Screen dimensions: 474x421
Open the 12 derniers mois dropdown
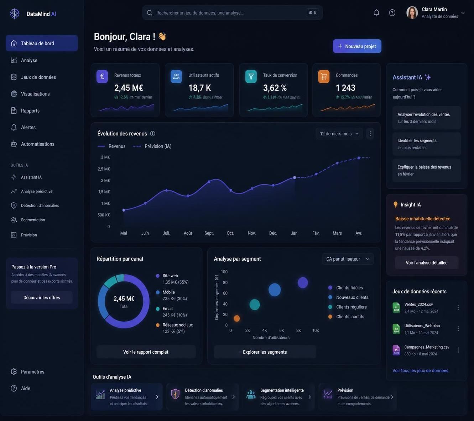point(339,134)
